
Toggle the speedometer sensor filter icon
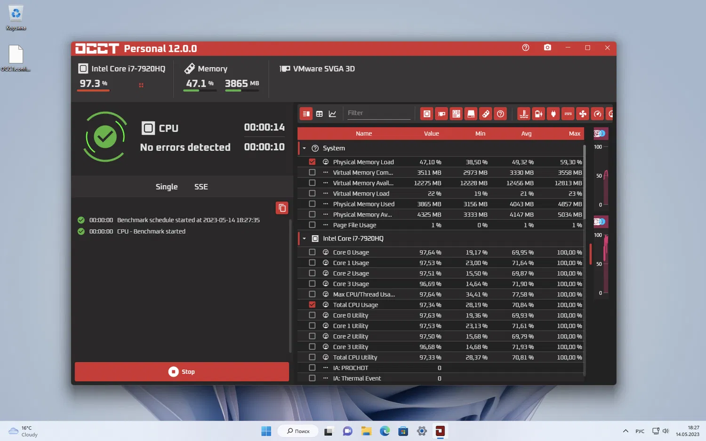[597, 113]
